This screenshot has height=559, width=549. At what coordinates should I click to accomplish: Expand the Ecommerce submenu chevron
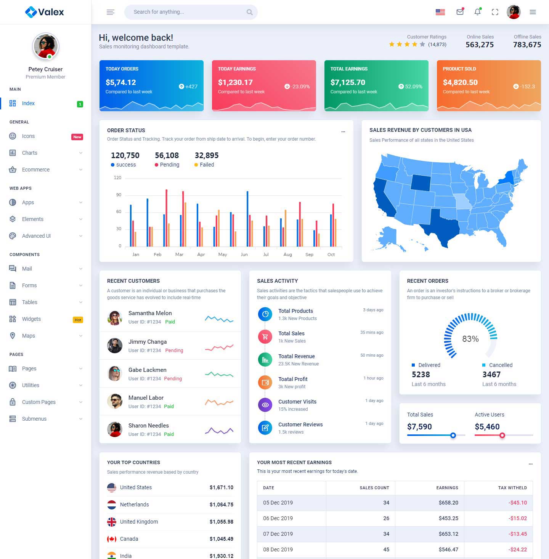coord(80,170)
